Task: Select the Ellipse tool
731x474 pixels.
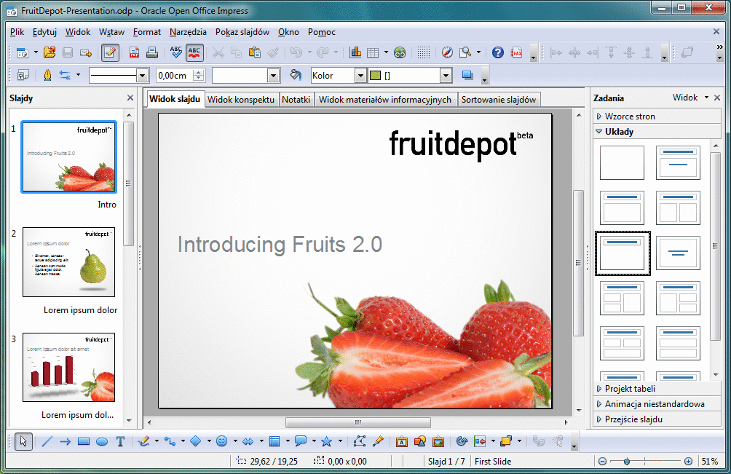Action: pos(102,441)
